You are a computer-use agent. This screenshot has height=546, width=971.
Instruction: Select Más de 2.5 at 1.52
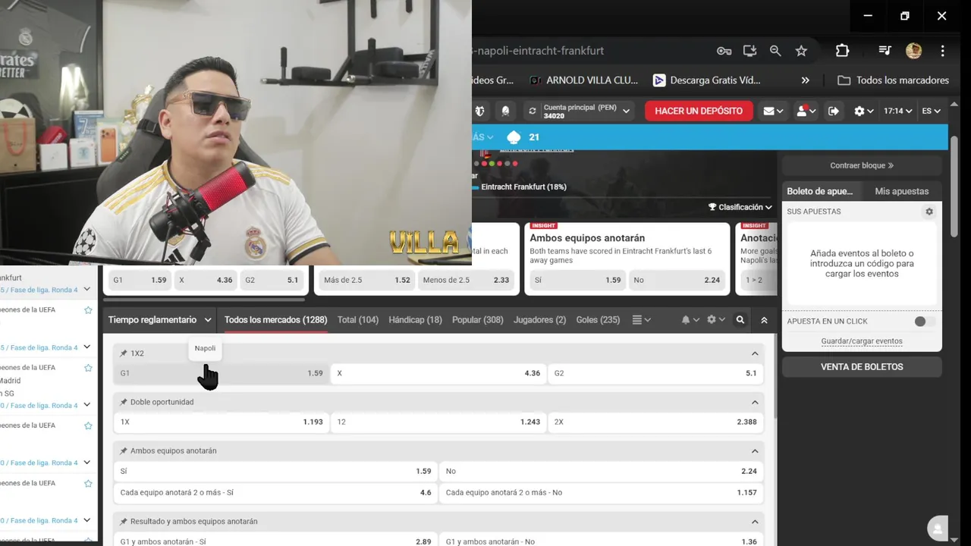[x=366, y=280]
